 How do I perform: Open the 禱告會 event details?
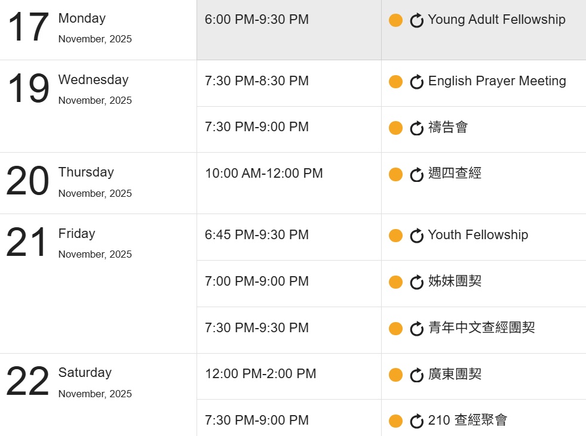coord(448,128)
